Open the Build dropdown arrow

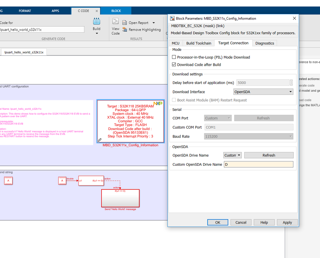pyautogui.click(x=97, y=34)
